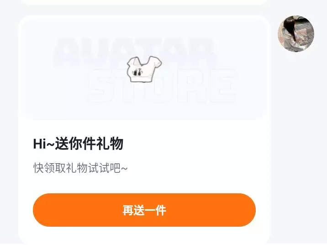Click the Hi~ greeting at heading start
This screenshot has width=327, height=245.
click(44, 144)
